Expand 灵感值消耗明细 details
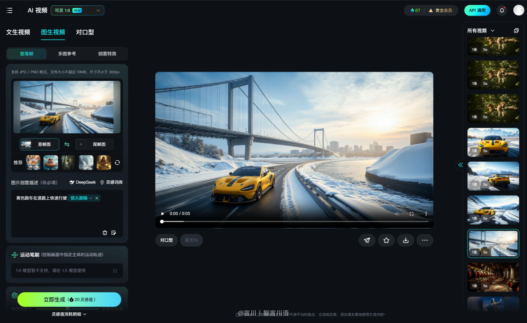The width and height of the screenshot is (527, 323). pyautogui.click(x=67, y=314)
